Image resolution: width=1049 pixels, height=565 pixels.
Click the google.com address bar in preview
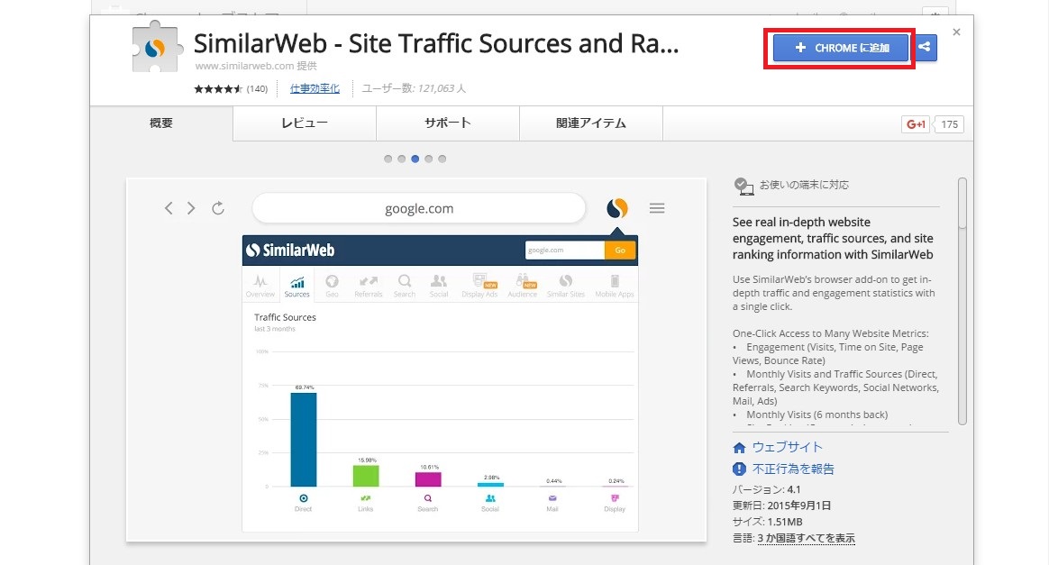[419, 209]
